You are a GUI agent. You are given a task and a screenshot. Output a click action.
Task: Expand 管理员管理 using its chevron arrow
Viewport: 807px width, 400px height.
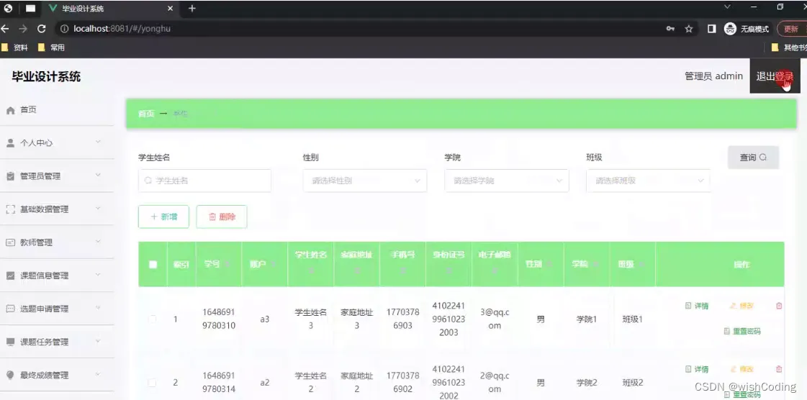click(98, 176)
